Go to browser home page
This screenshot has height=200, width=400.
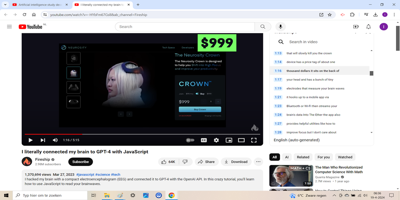34,15
